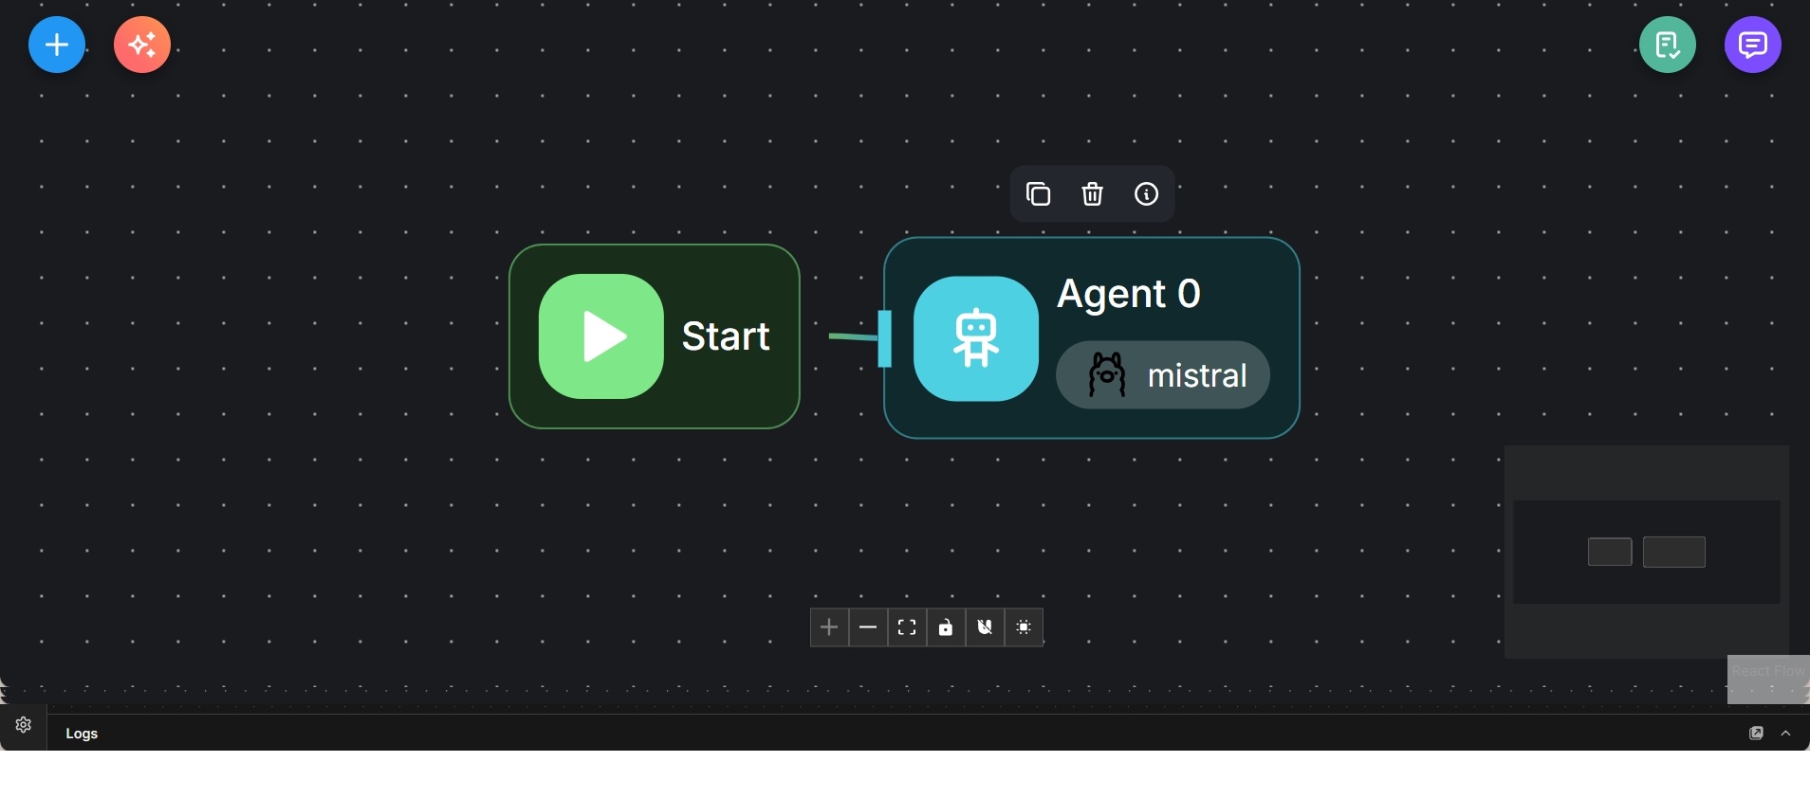The image size is (1810, 798).
Task: Expand the Logs panel with the chevron
Action: click(x=1786, y=735)
